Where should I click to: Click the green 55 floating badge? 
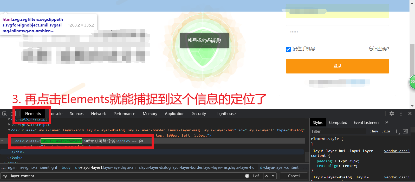(x=412, y=82)
